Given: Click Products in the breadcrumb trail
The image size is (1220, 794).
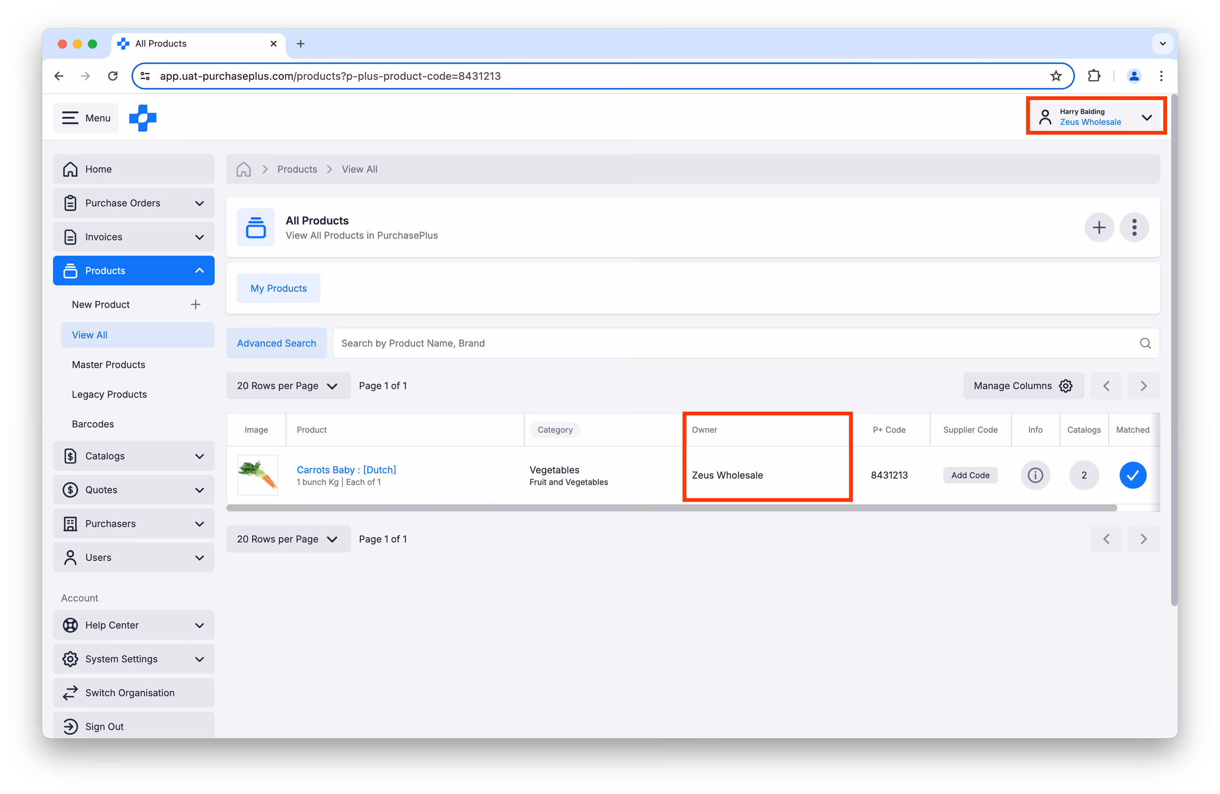Looking at the screenshot, I should tap(297, 169).
